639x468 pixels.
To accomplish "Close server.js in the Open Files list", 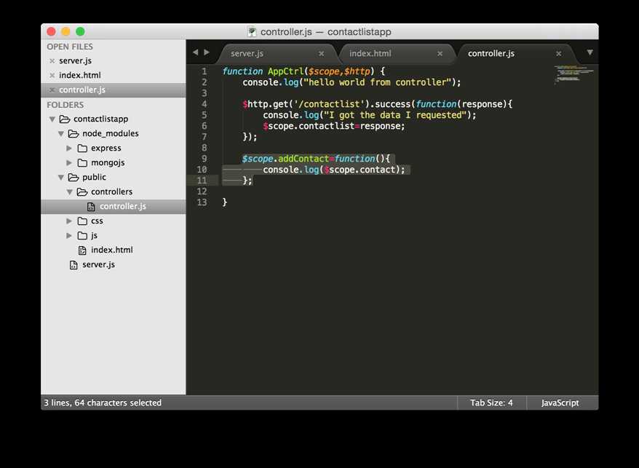I will 52,60.
